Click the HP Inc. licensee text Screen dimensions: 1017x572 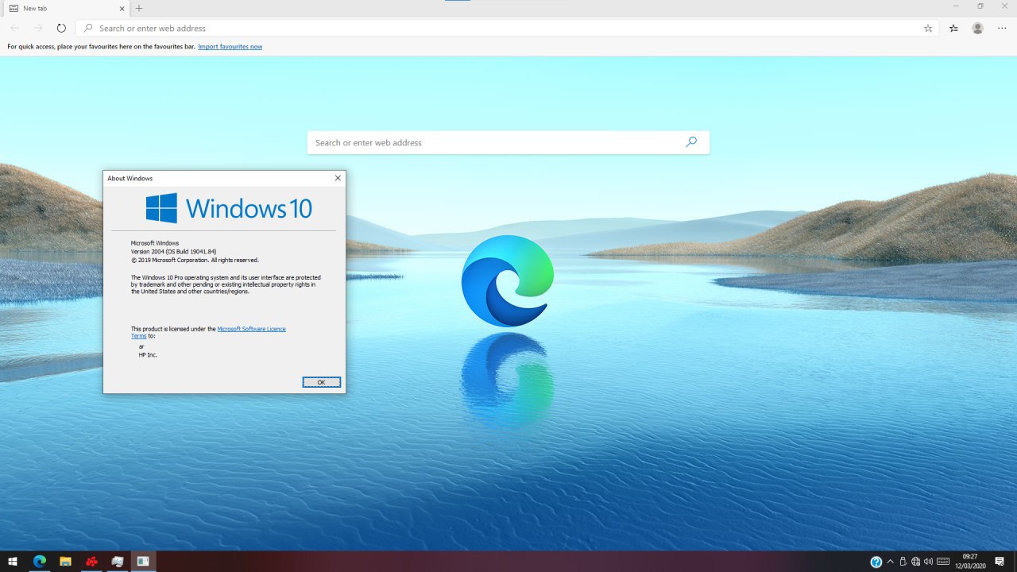(149, 354)
